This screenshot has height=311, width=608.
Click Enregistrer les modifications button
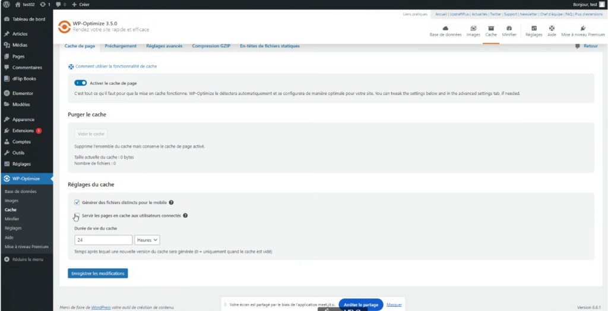click(x=97, y=273)
